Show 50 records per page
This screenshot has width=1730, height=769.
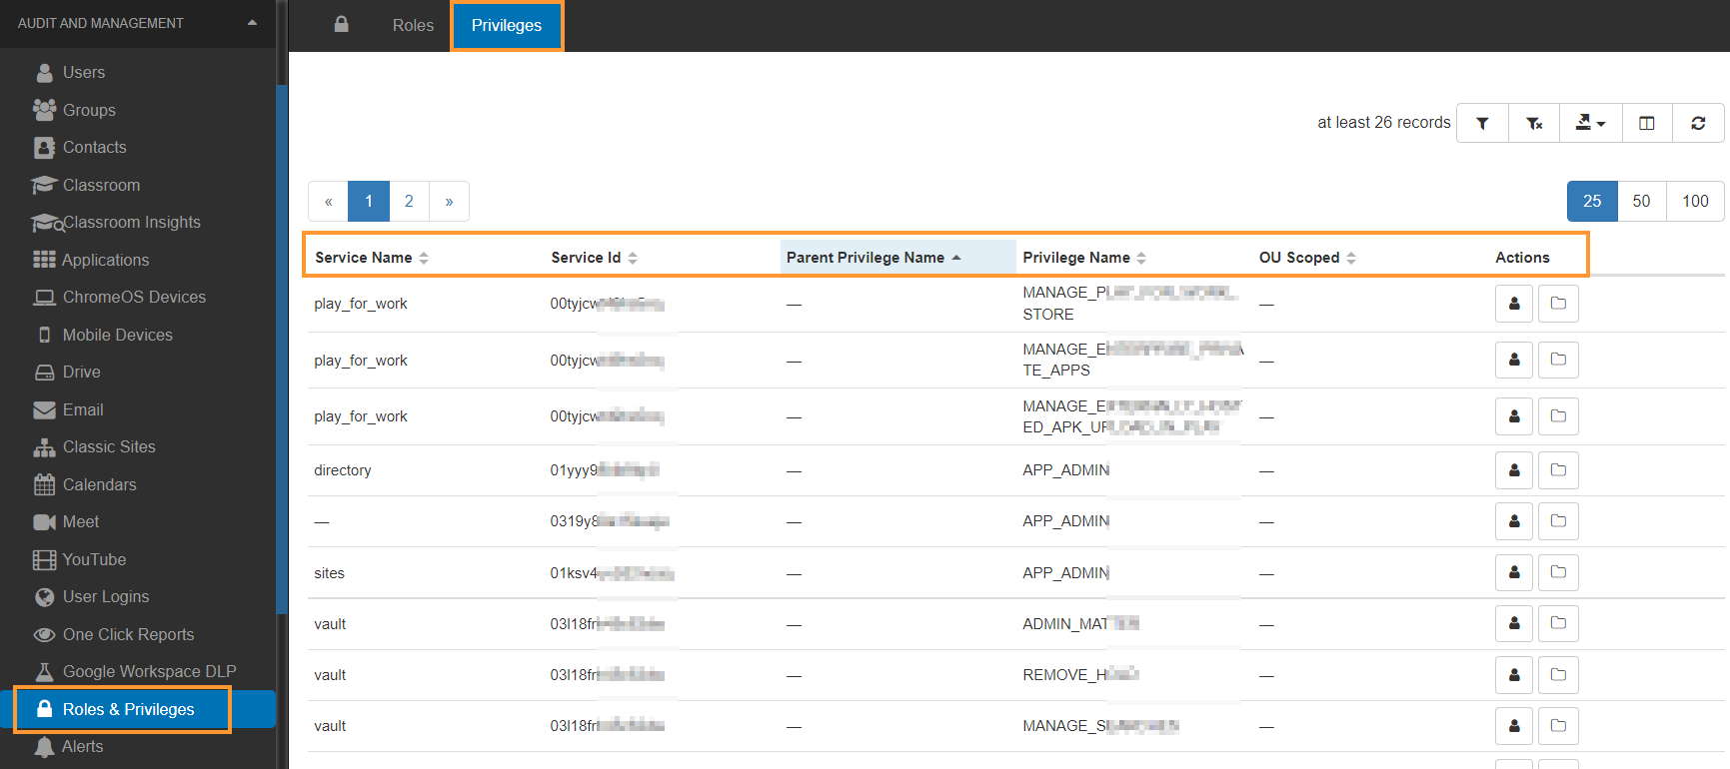1641,201
